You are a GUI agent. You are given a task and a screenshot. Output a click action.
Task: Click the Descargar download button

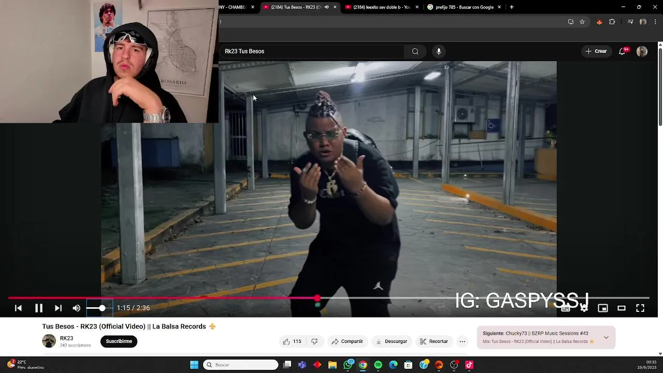[392, 341]
